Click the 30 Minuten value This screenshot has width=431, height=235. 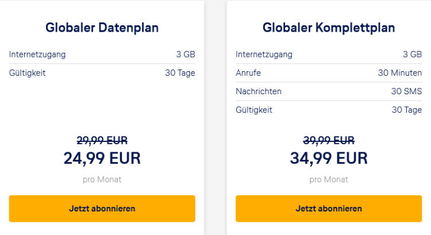pos(399,73)
